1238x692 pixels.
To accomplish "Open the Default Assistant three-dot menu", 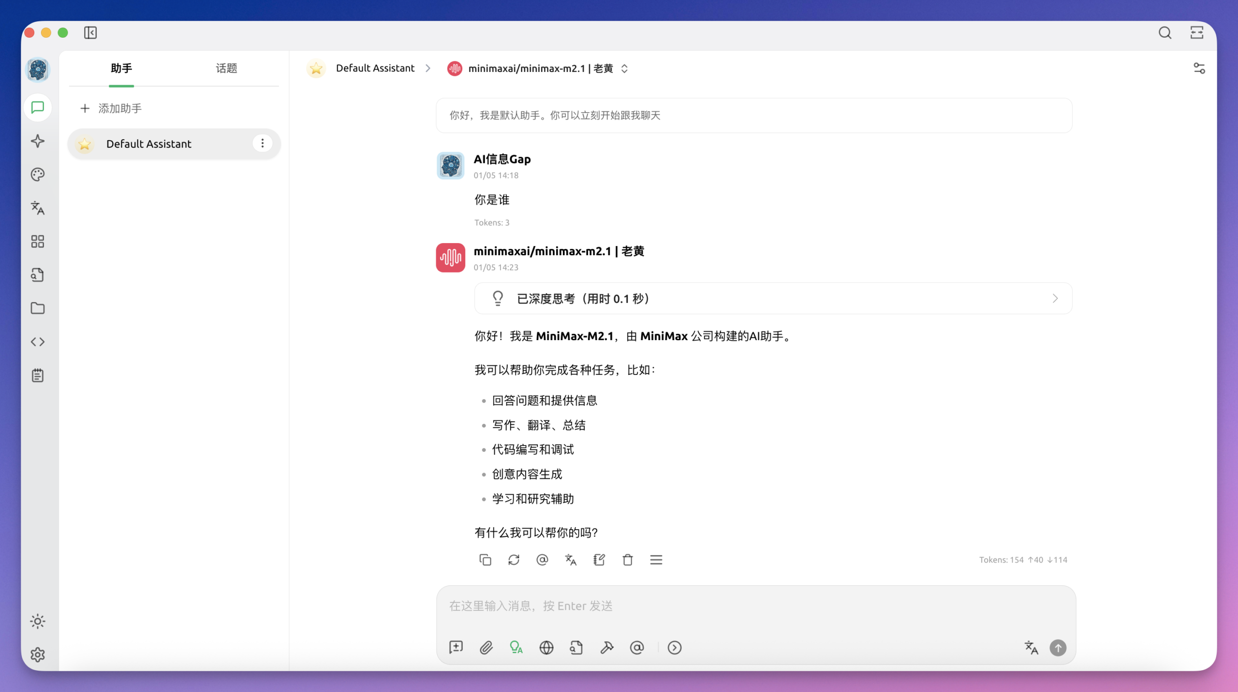I will point(263,143).
